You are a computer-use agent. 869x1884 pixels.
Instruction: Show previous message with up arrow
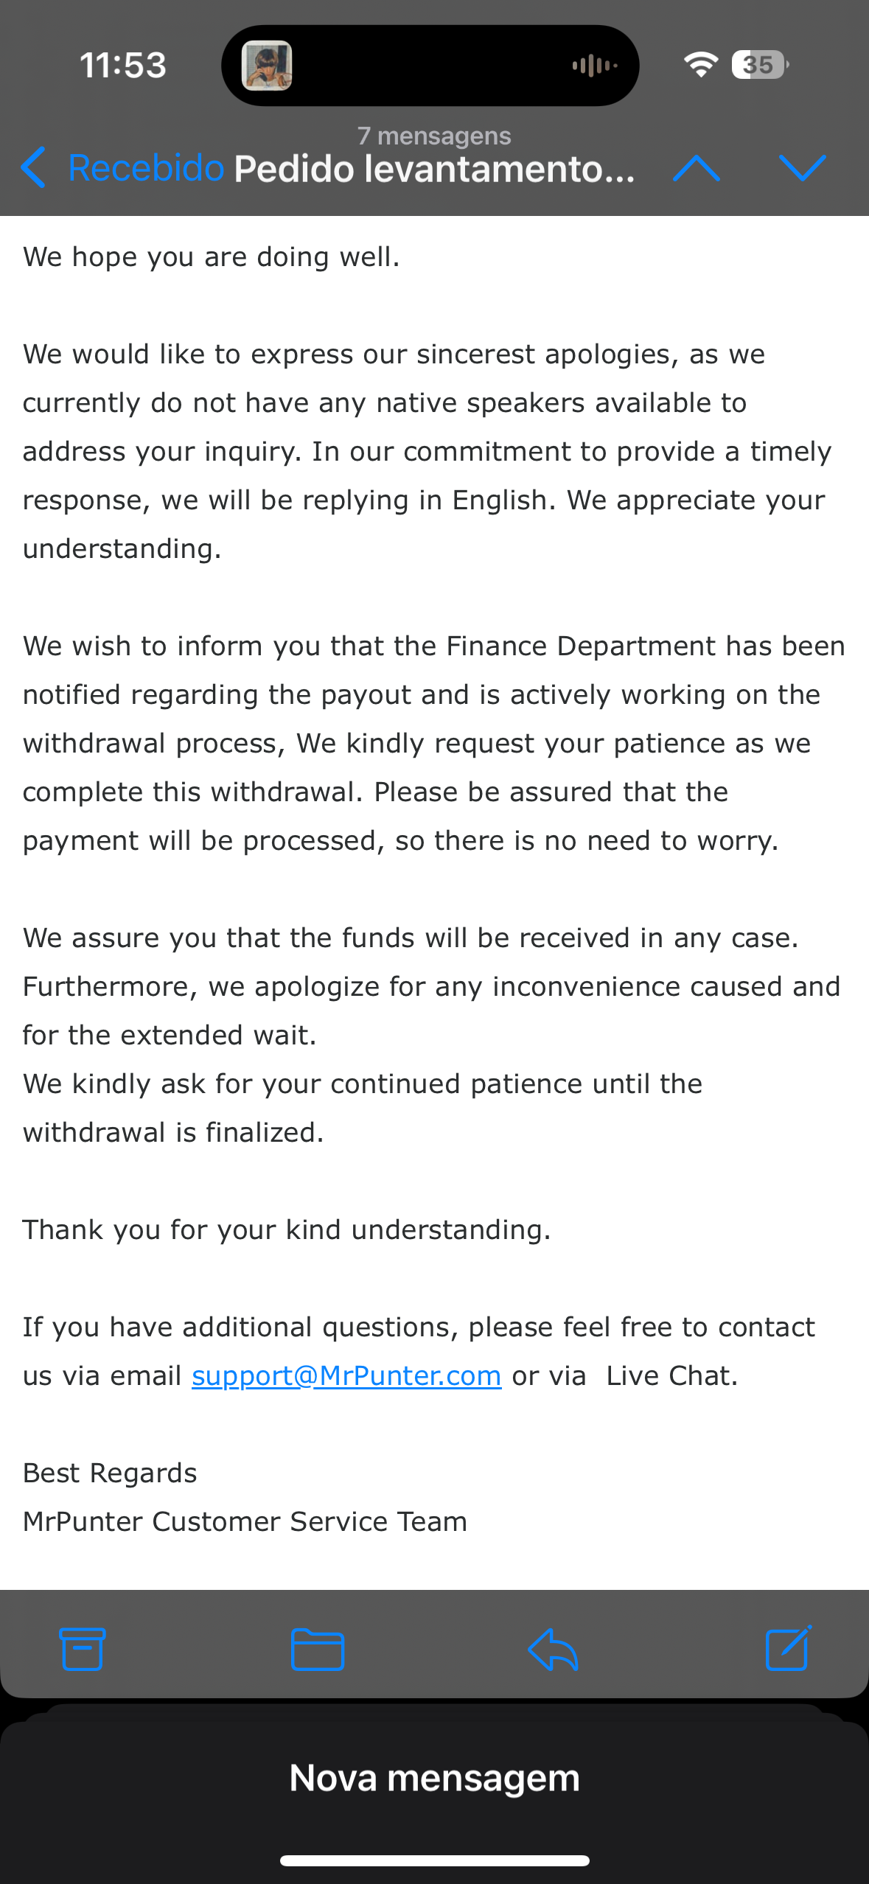pyautogui.click(x=697, y=168)
